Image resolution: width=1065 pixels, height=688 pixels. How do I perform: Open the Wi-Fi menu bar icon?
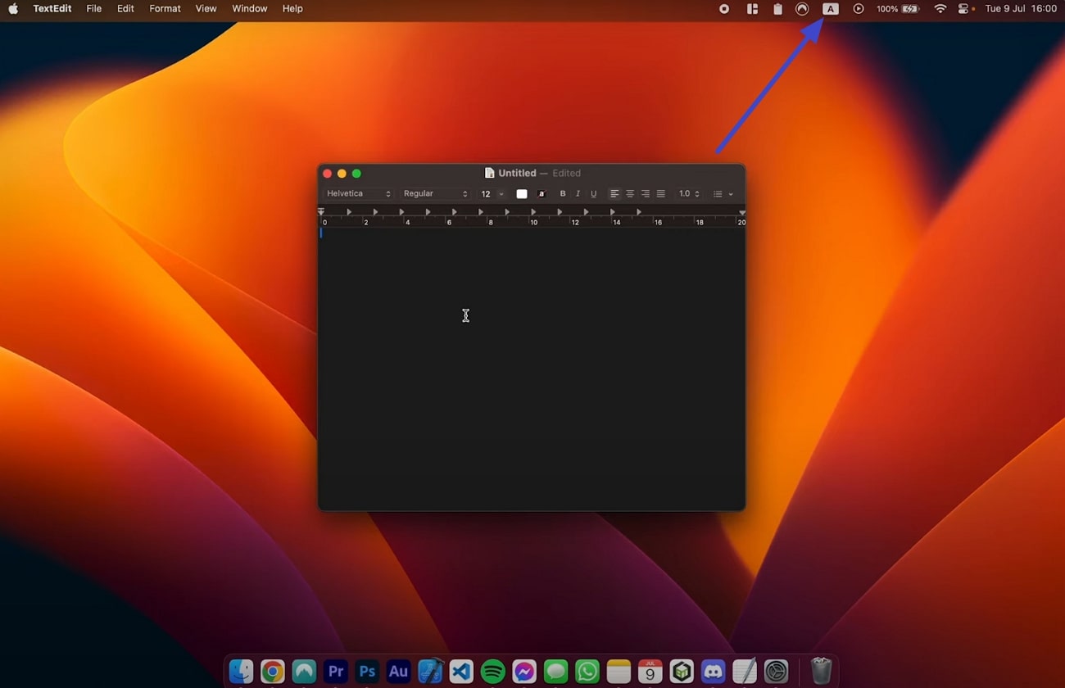tap(940, 9)
